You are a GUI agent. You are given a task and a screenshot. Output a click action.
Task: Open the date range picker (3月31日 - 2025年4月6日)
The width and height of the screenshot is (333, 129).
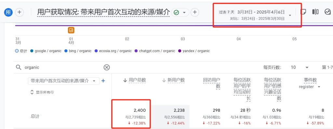click(255, 15)
